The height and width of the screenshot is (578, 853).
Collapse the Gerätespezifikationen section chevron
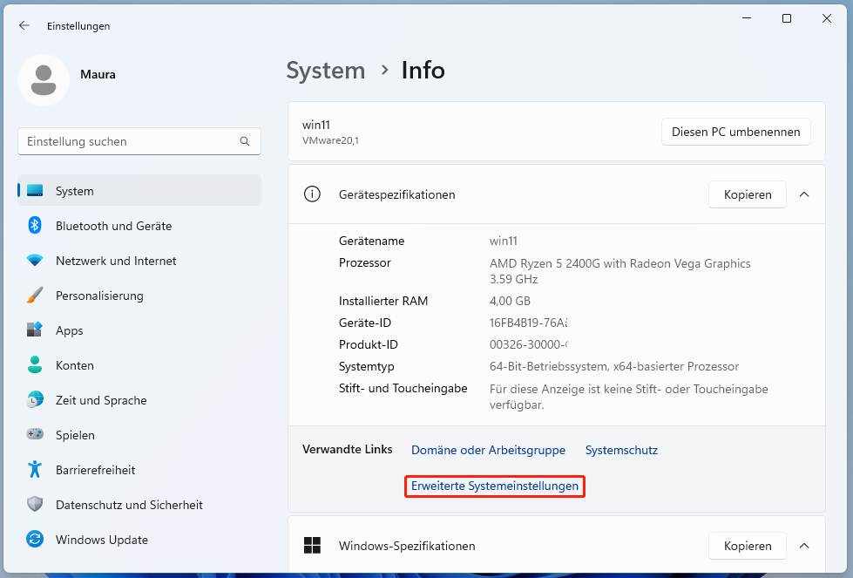point(804,194)
